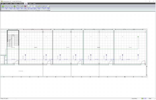Open the File menu
This screenshot has width=156, height=100.
coord(3,4)
